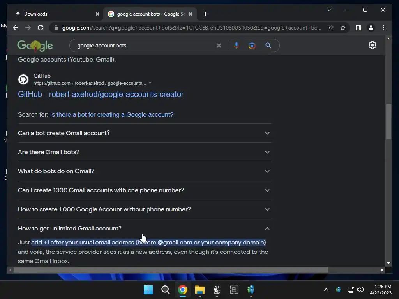Open Google quick settings gear
This screenshot has height=299, width=399.
372,45
